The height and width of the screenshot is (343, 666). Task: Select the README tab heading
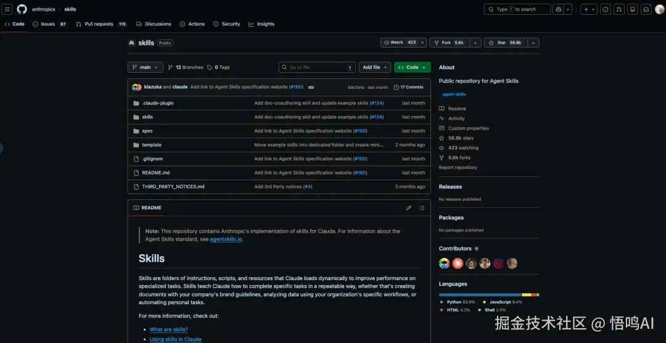pos(147,208)
